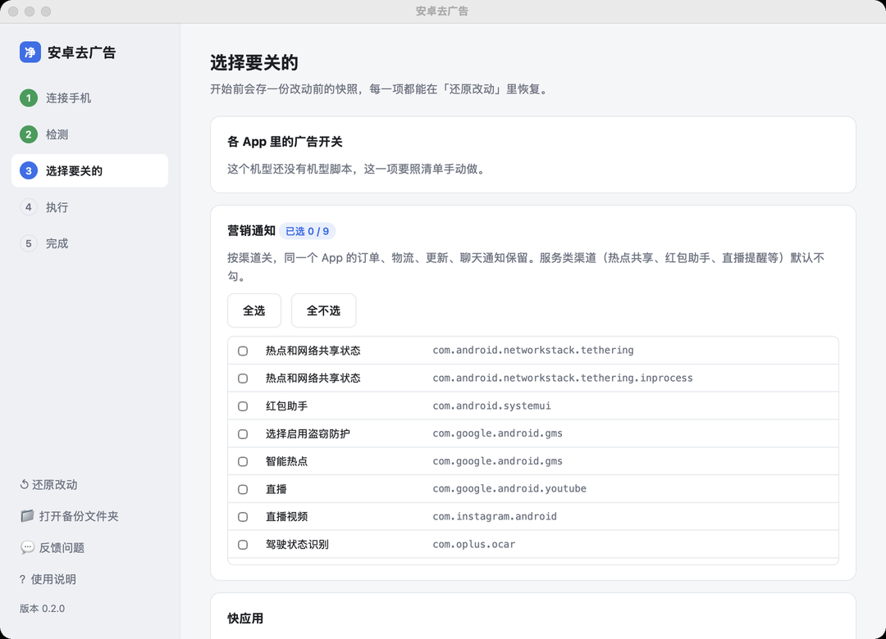Go to 连接手机 step

(89, 97)
